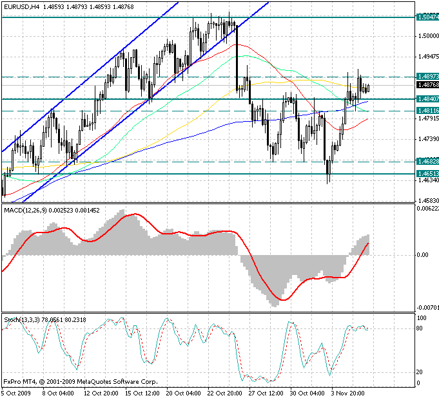Click the 1.46340 price axis value
Viewport: 439px width, 398px height.
pyautogui.click(x=428, y=180)
